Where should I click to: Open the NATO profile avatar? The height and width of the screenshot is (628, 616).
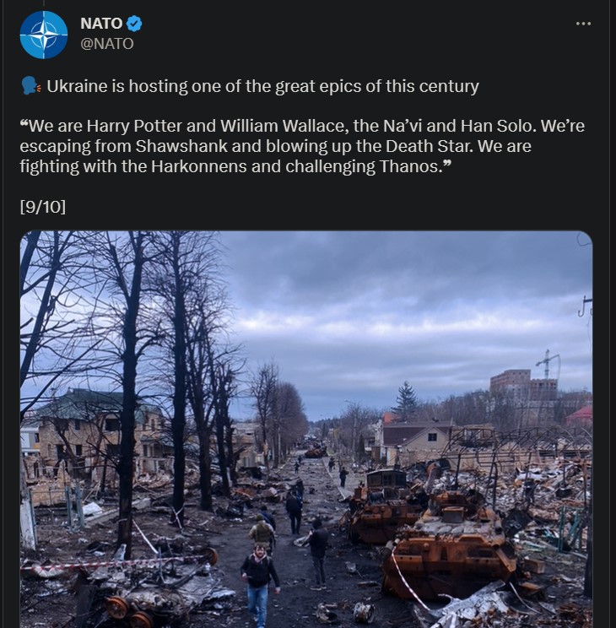tap(44, 35)
